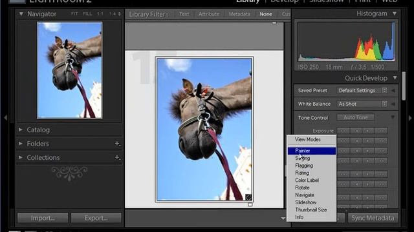Collapse Tone Control section side triangle
This screenshot has height=232, width=414.
point(393,117)
